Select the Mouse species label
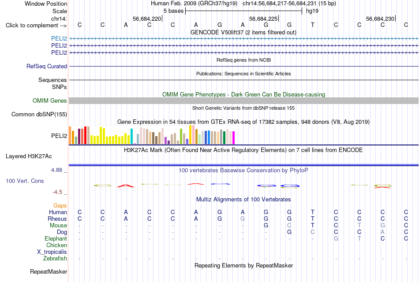 point(59,226)
